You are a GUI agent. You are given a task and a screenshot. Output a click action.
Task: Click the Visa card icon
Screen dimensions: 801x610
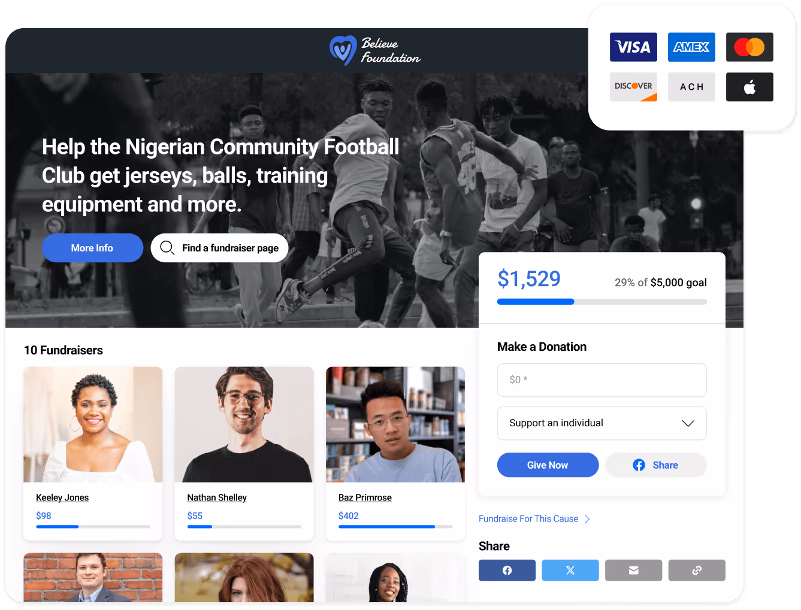point(633,47)
